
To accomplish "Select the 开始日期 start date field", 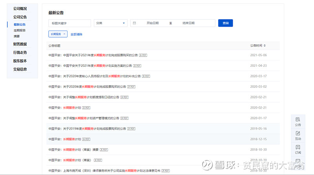I will pyautogui.click(x=153, y=23).
